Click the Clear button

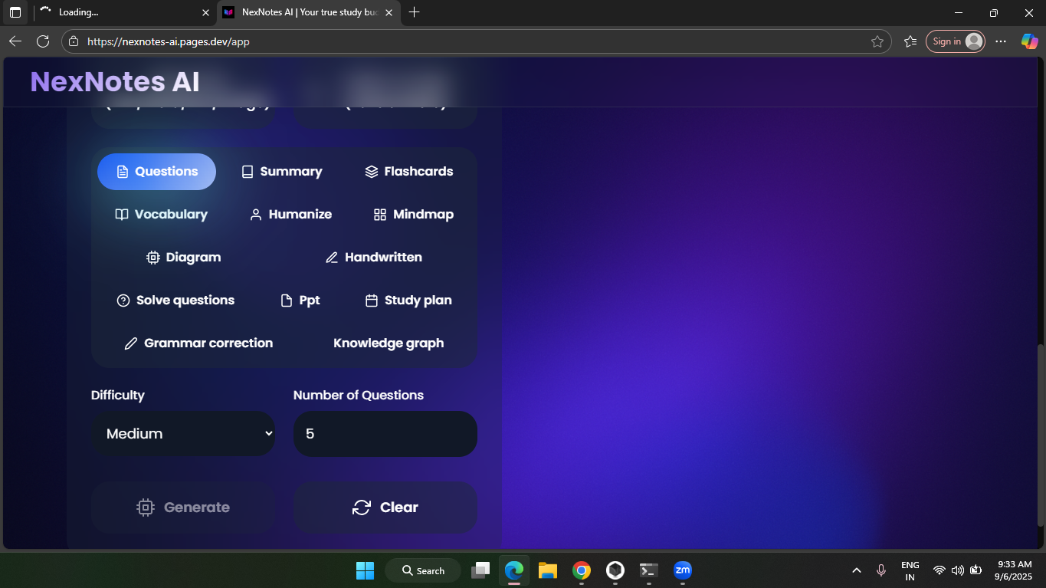point(385,508)
